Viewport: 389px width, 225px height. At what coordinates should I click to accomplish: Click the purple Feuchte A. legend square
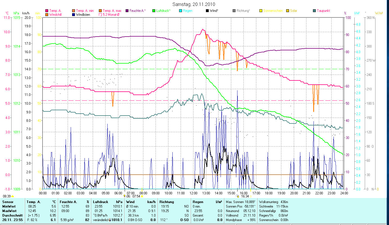127,11
